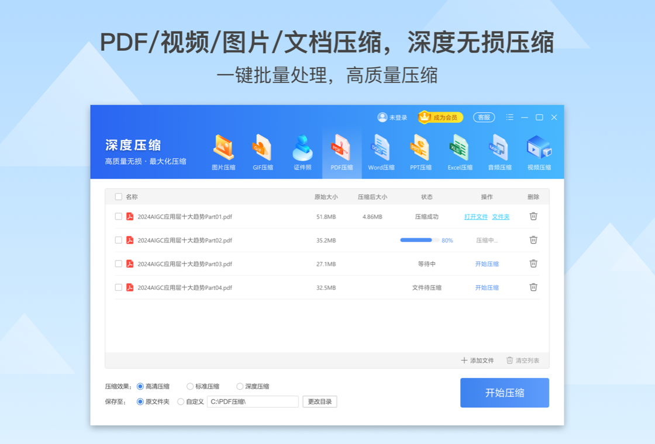Click the 文件待压缩 status text
655x444 pixels.
click(426, 287)
